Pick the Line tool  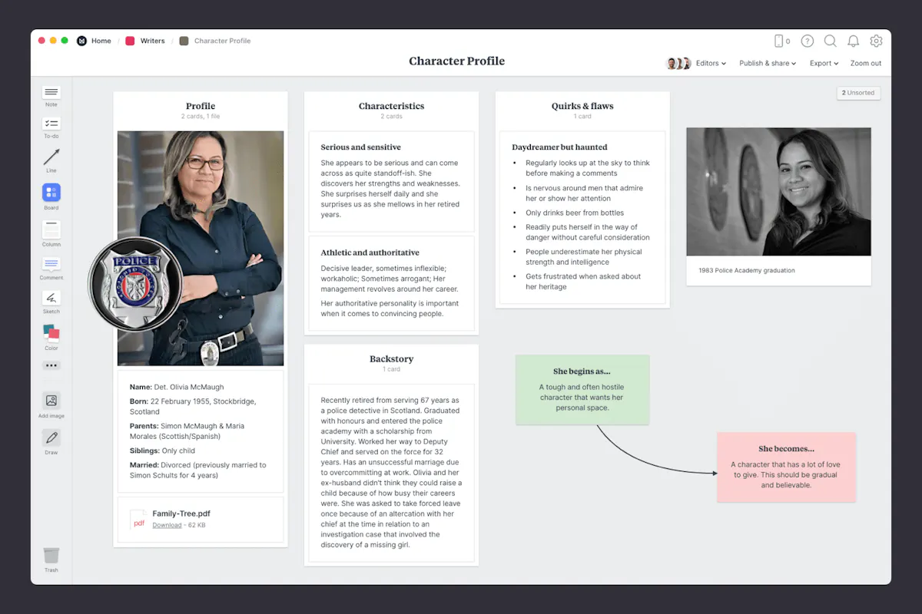tap(51, 161)
